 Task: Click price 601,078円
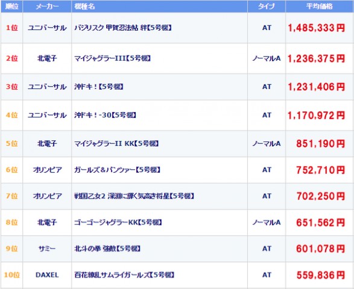click(321, 249)
